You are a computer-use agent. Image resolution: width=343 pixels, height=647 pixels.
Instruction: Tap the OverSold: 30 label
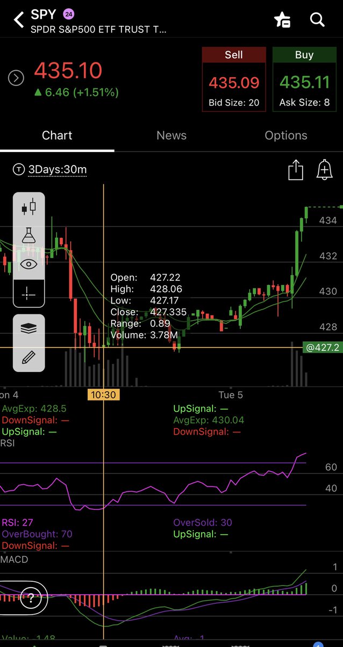[x=203, y=522]
